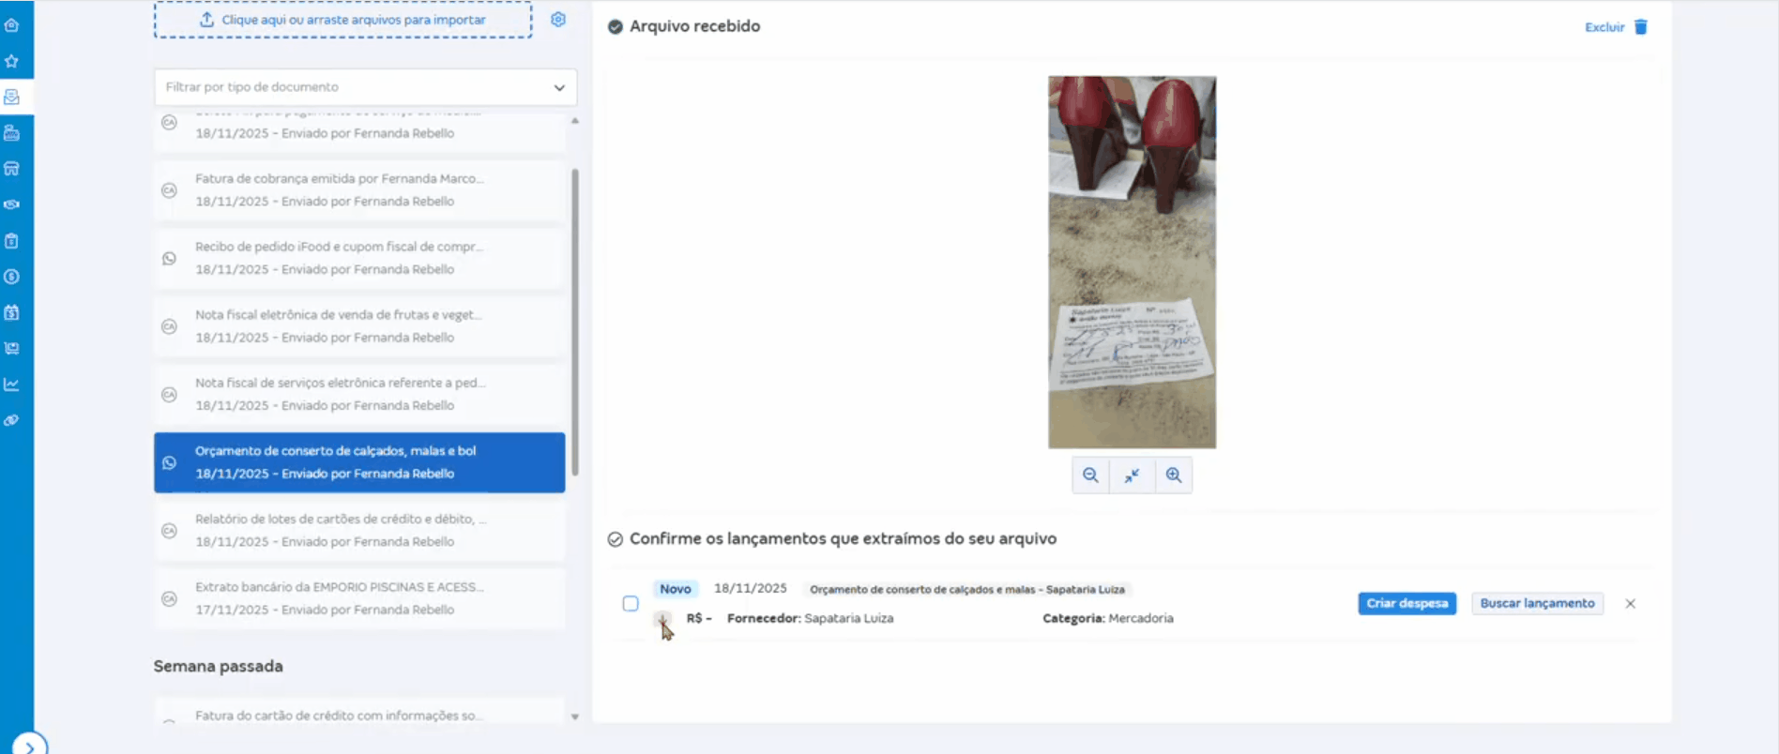The height and width of the screenshot is (754, 1779).
Task: Select the 'Recibo de pedido iFood' document
Action: point(359,259)
